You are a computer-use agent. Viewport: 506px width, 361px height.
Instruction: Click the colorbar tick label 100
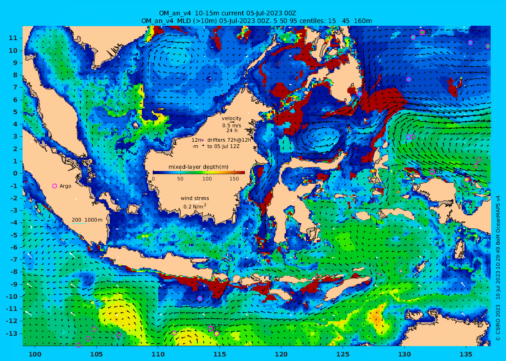[x=207, y=179]
